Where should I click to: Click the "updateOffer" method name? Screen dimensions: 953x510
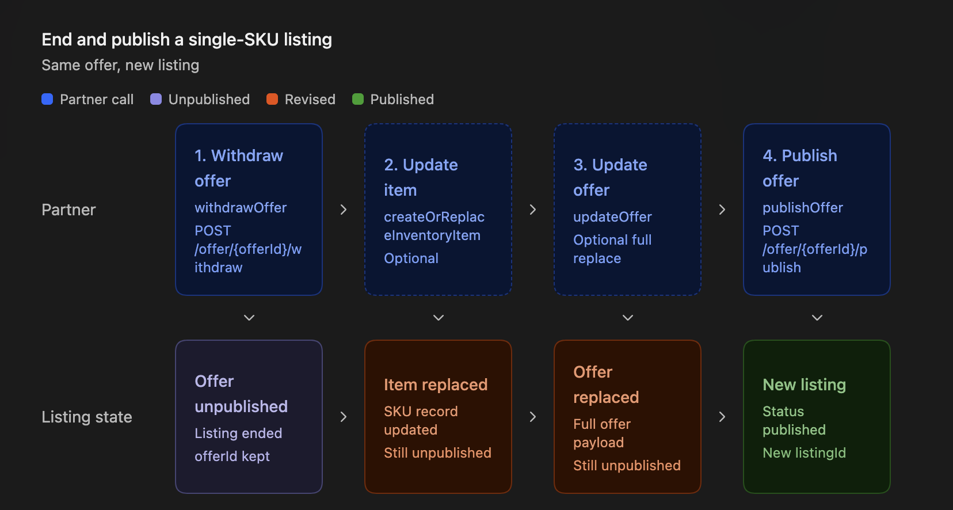point(612,217)
